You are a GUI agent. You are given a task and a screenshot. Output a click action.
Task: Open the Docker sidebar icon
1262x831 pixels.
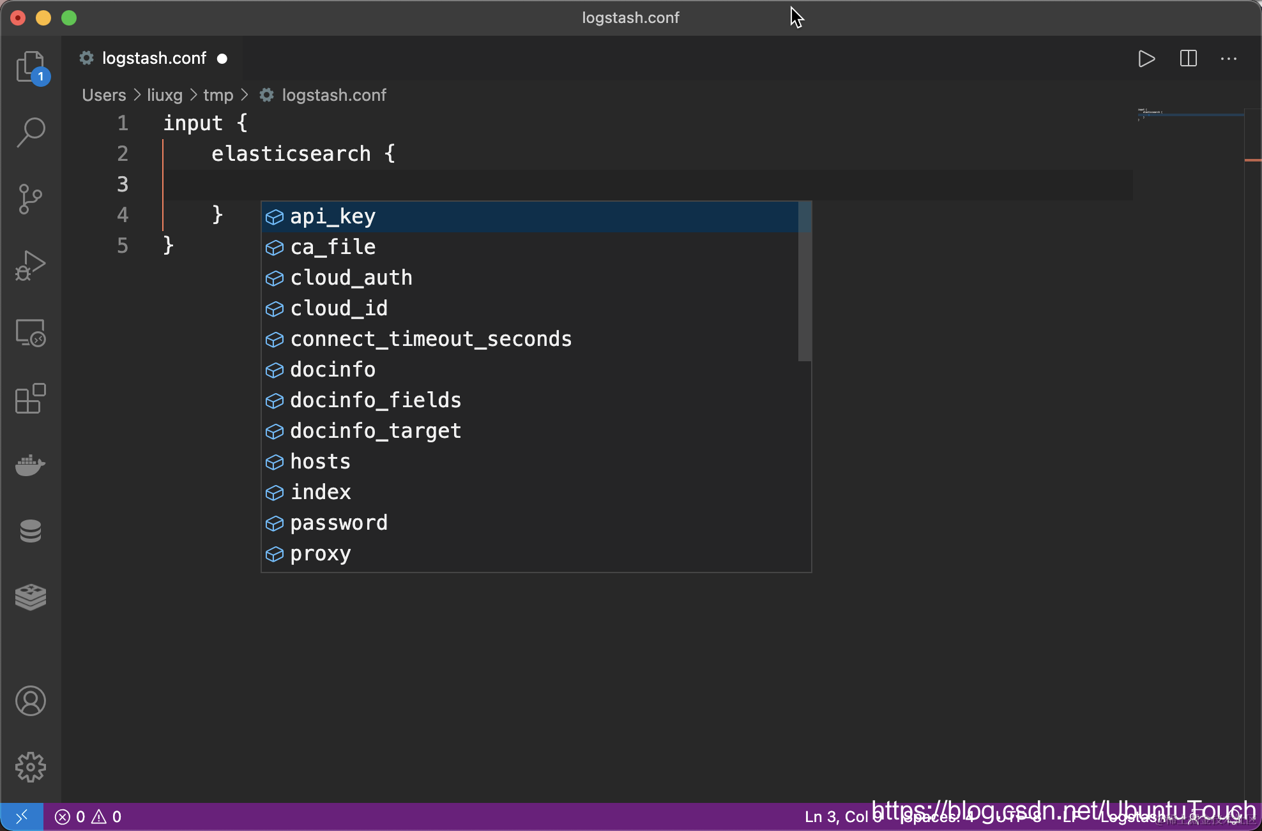pos(31,465)
